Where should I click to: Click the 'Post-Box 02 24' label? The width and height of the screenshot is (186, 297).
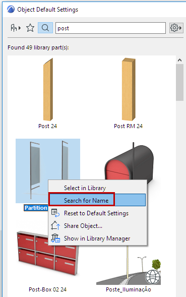pyautogui.click(x=47, y=289)
